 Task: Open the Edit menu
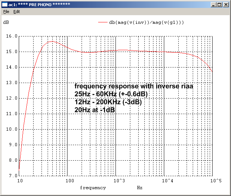pos(17,12)
